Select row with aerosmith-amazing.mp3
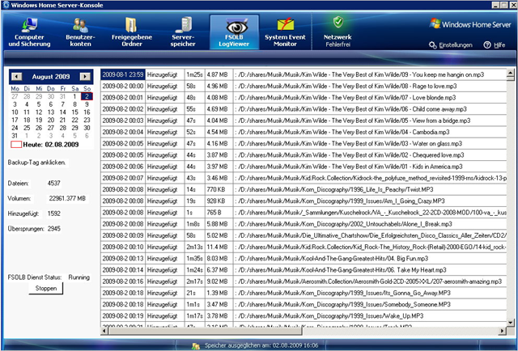This screenshot has width=518, height=351. pos(304,281)
